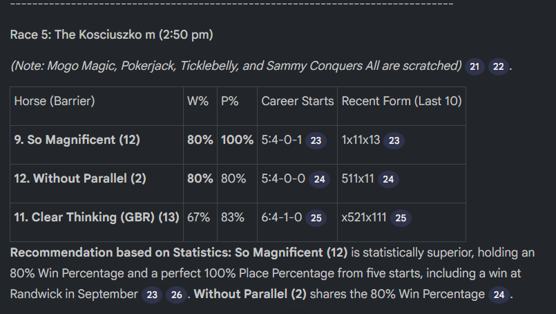This screenshot has height=314, width=556.
Task: Click citation 23 beside 1x11x13 recent form
Action: pyautogui.click(x=394, y=140)
